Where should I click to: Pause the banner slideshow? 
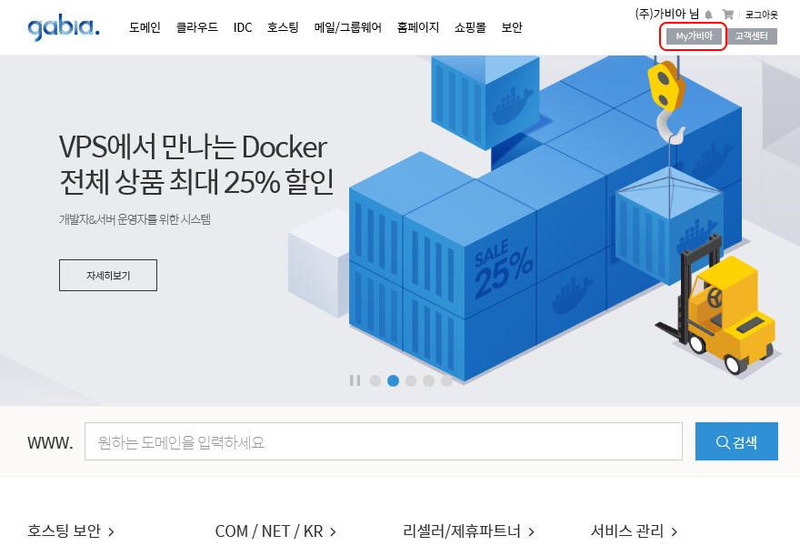pyautogui.click(x=355, y=380)
